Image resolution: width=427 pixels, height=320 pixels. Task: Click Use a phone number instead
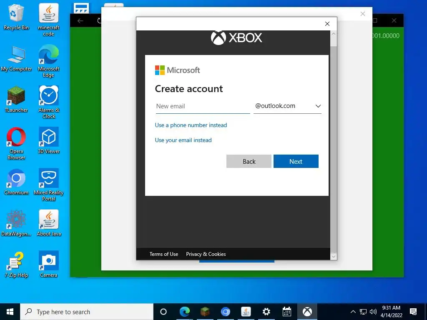tap(191, 125)
